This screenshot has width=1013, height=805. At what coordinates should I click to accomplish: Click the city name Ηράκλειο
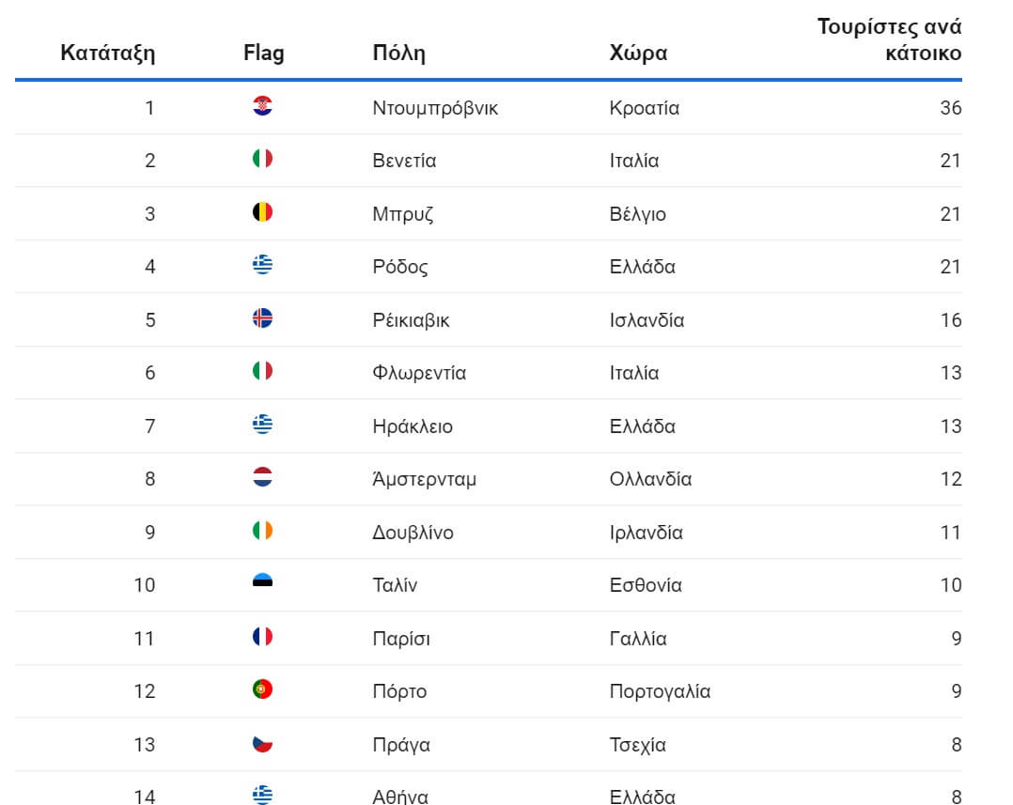coord(413,426)
